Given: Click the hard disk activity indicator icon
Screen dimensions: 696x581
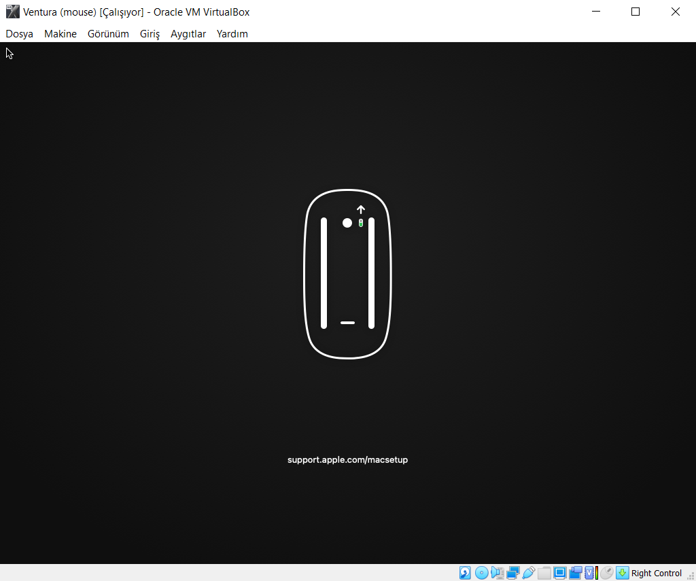Looking at the screenshot, I should pyautogui.click(x=465, y=573).
